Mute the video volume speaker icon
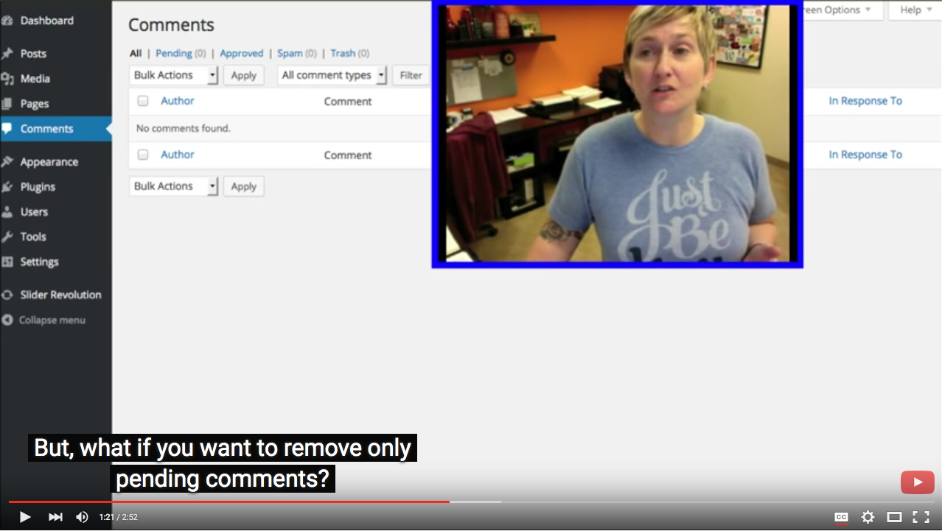Screen dimensions: 942x531 82,517
